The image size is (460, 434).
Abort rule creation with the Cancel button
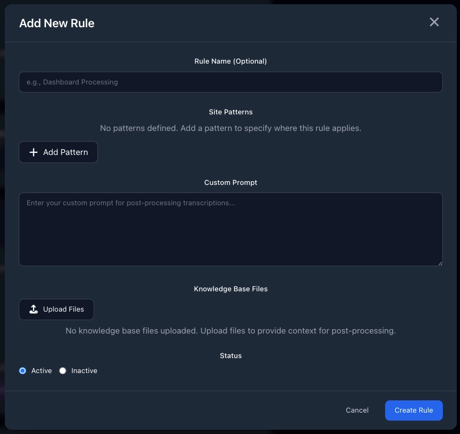coord(357,410)
